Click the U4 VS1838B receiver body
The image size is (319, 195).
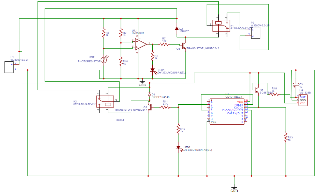(x=303, y=100)
